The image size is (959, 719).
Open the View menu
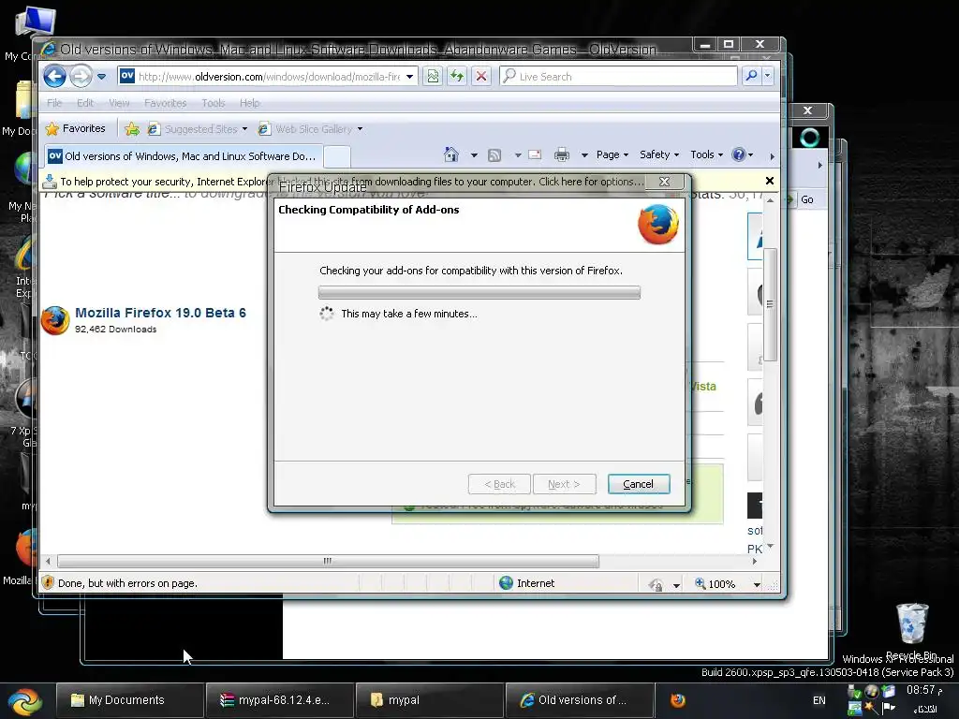click(x=119, y=103)
